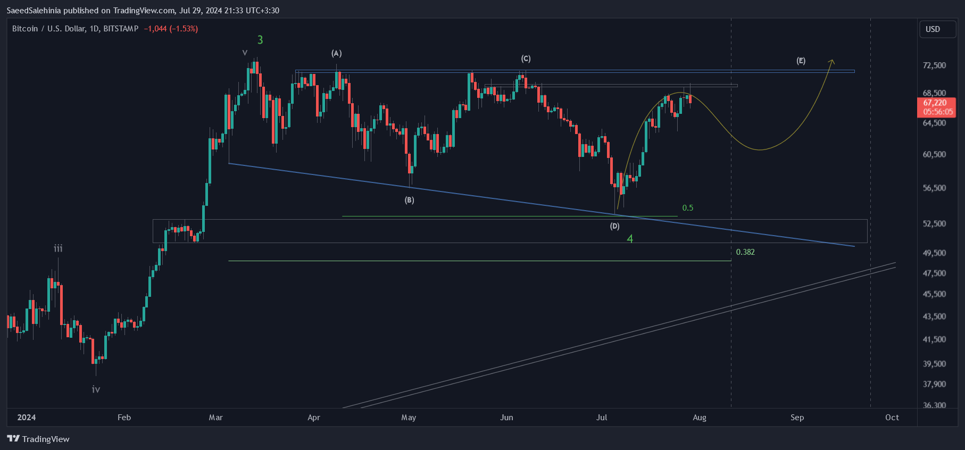Click the USD currency button

coord(937,29)
